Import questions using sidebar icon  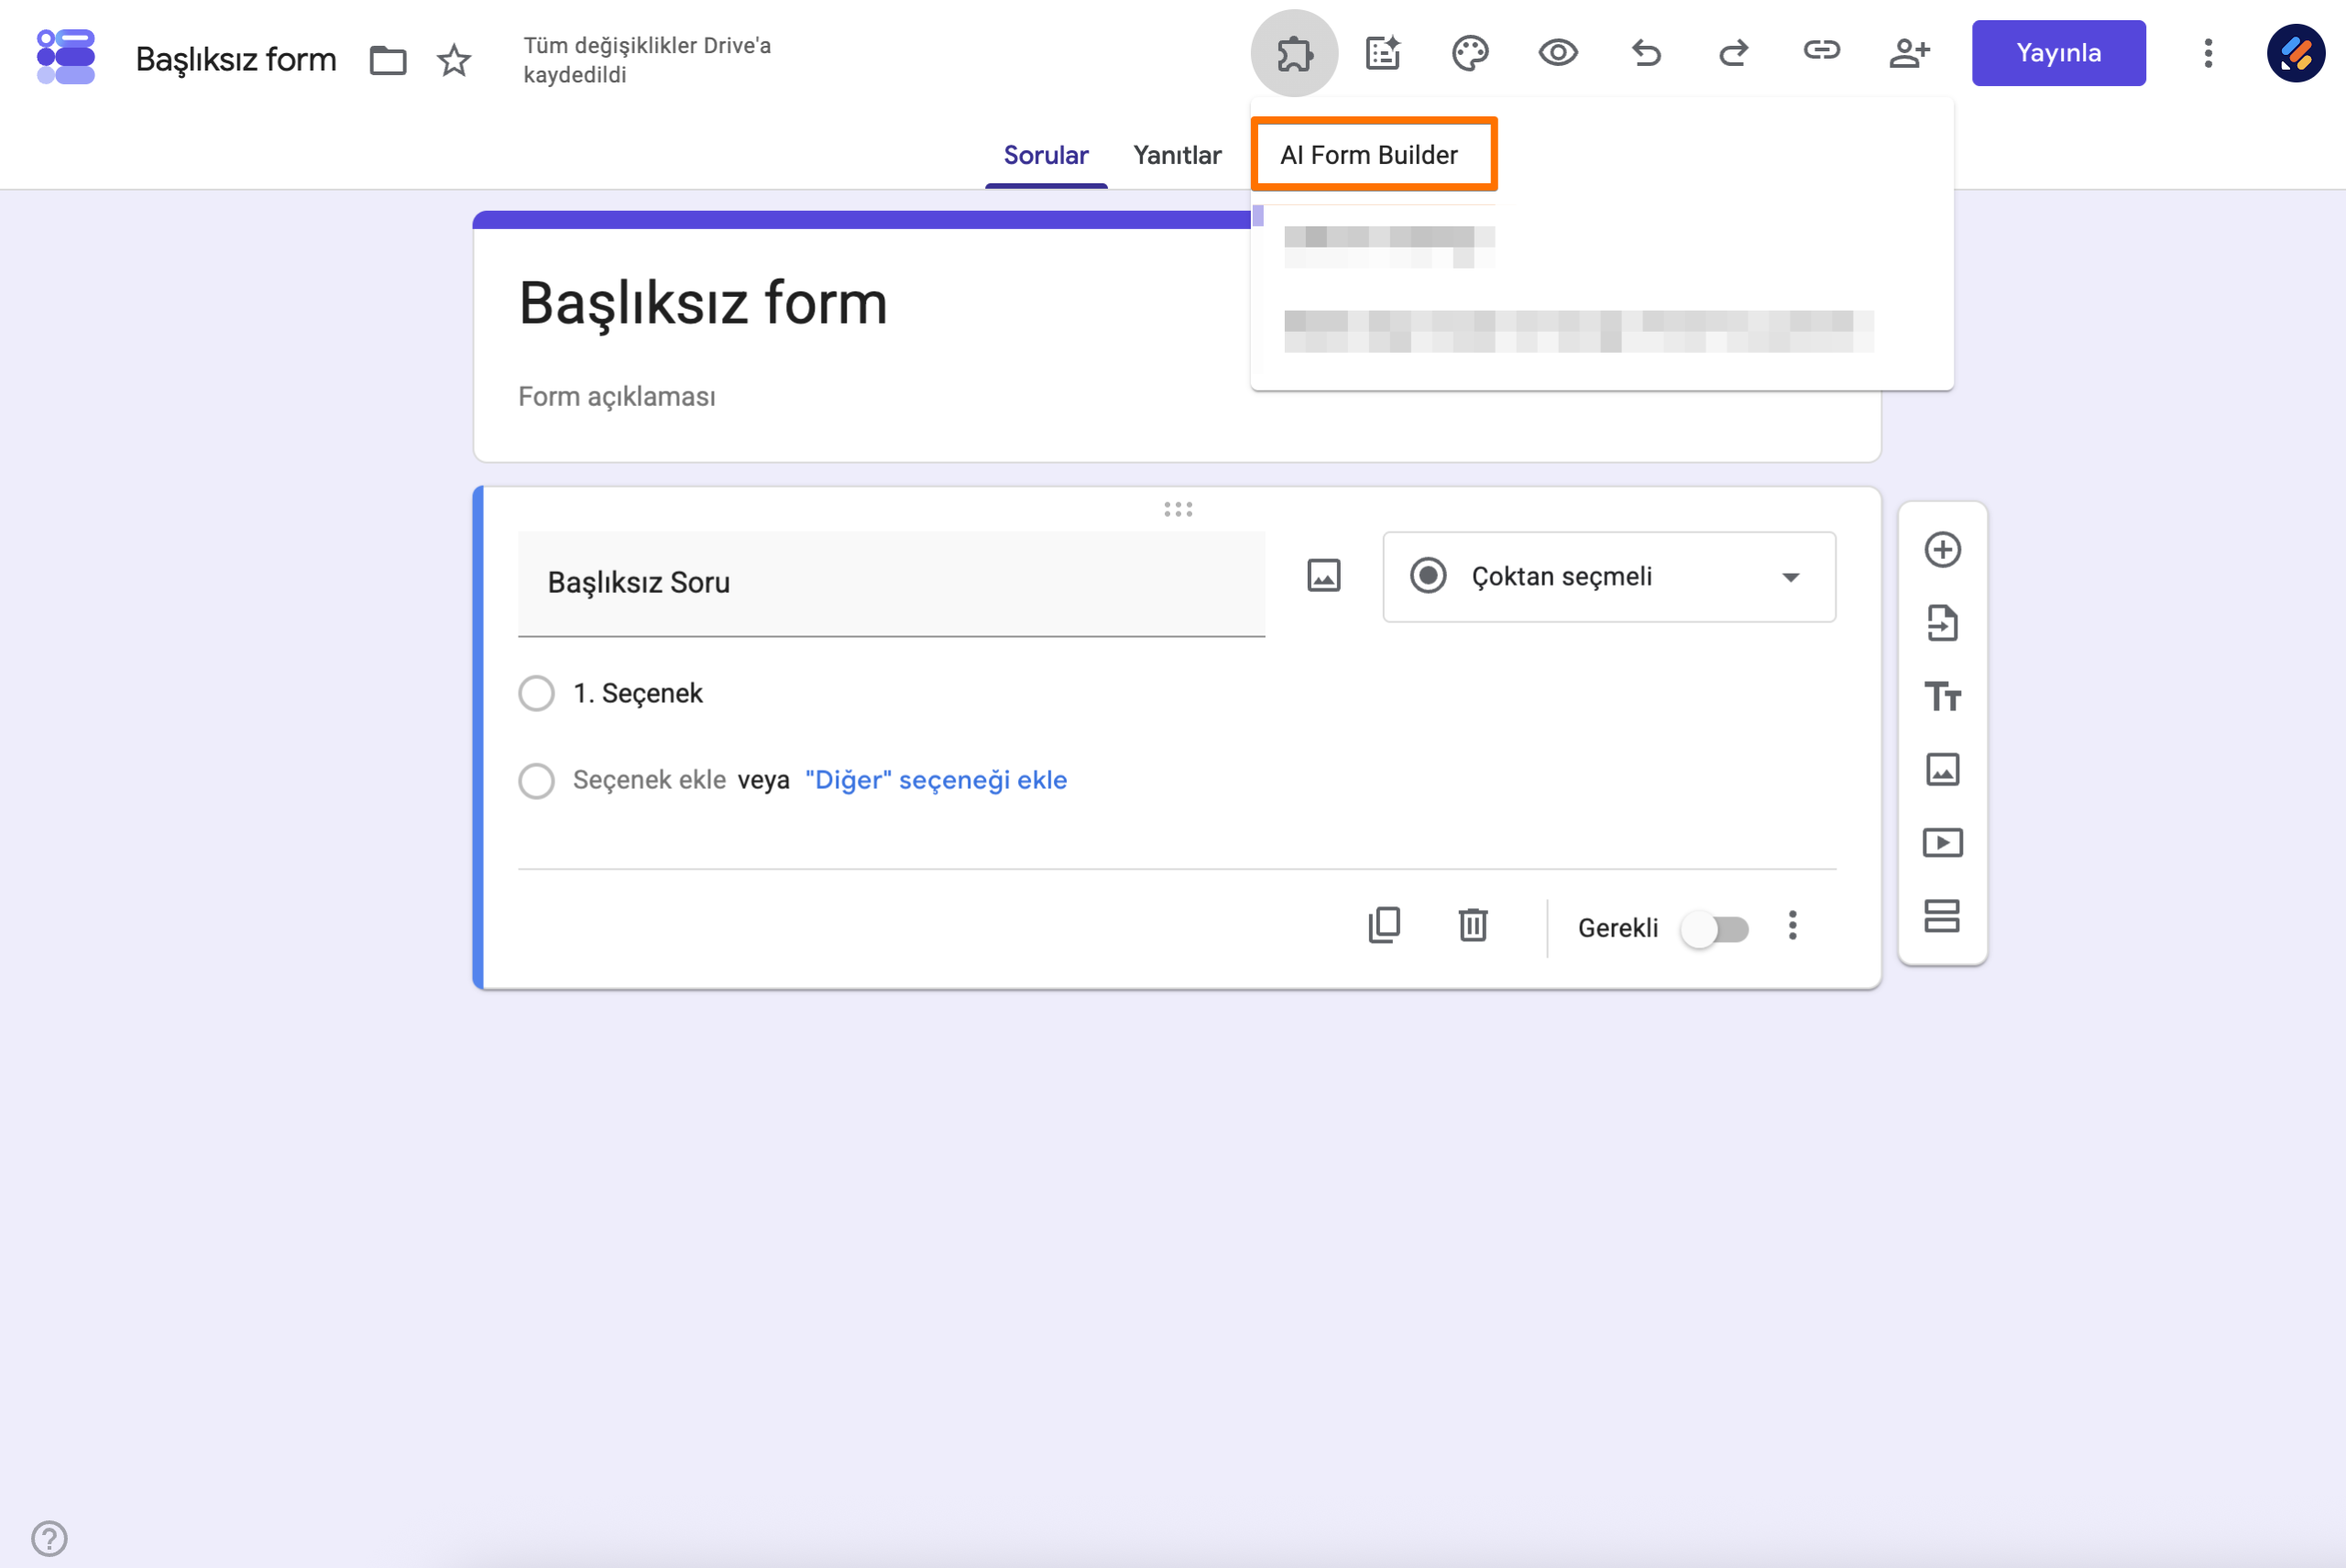(1942, 623)
